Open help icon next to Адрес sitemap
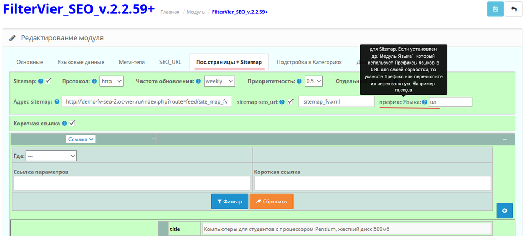This screenshot has width=526, height=236. (57, 102)
